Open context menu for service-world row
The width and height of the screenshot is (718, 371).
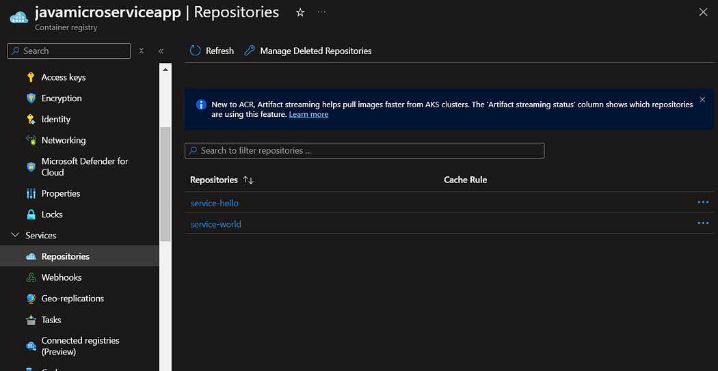point(703,223)
